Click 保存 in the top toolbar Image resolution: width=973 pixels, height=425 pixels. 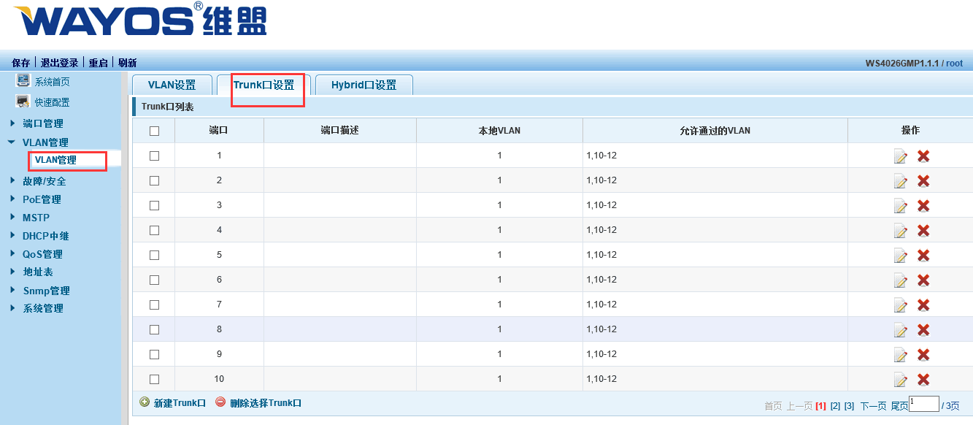point(21,63)
